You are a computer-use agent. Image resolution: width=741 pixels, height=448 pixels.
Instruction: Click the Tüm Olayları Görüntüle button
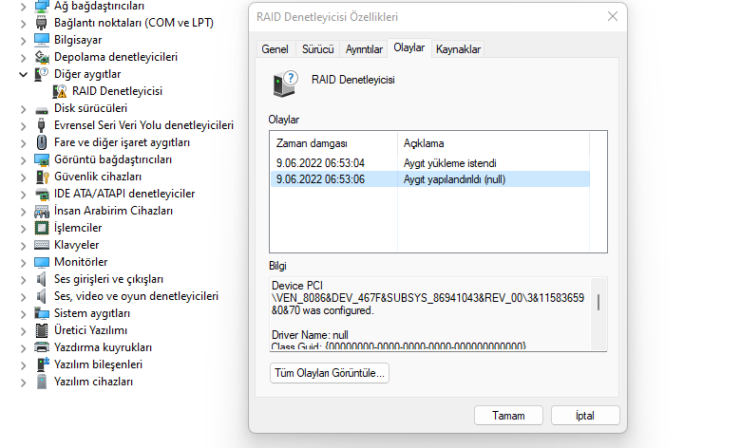(x=330, y=374)
